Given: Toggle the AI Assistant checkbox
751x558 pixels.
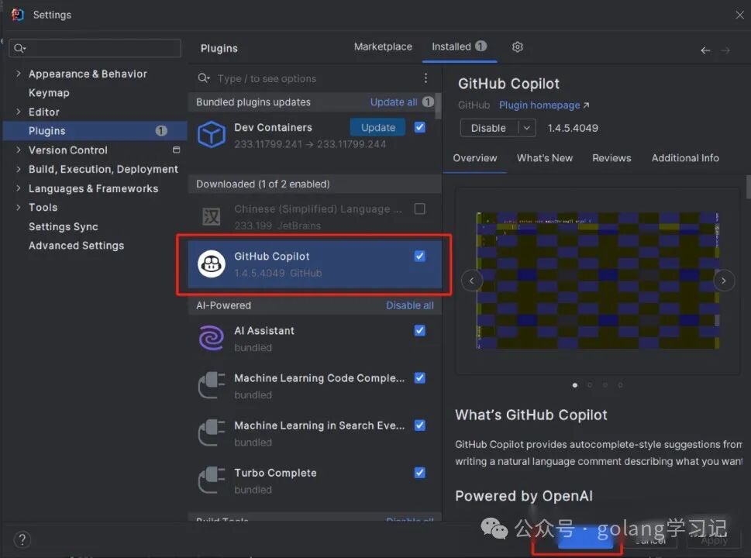Looking at the screenshot, I should 420,330.
